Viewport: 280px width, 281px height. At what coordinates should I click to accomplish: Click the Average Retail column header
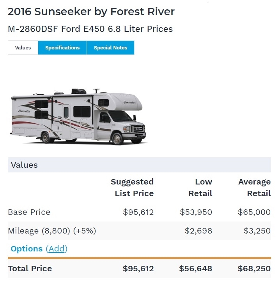pos(254,188)
